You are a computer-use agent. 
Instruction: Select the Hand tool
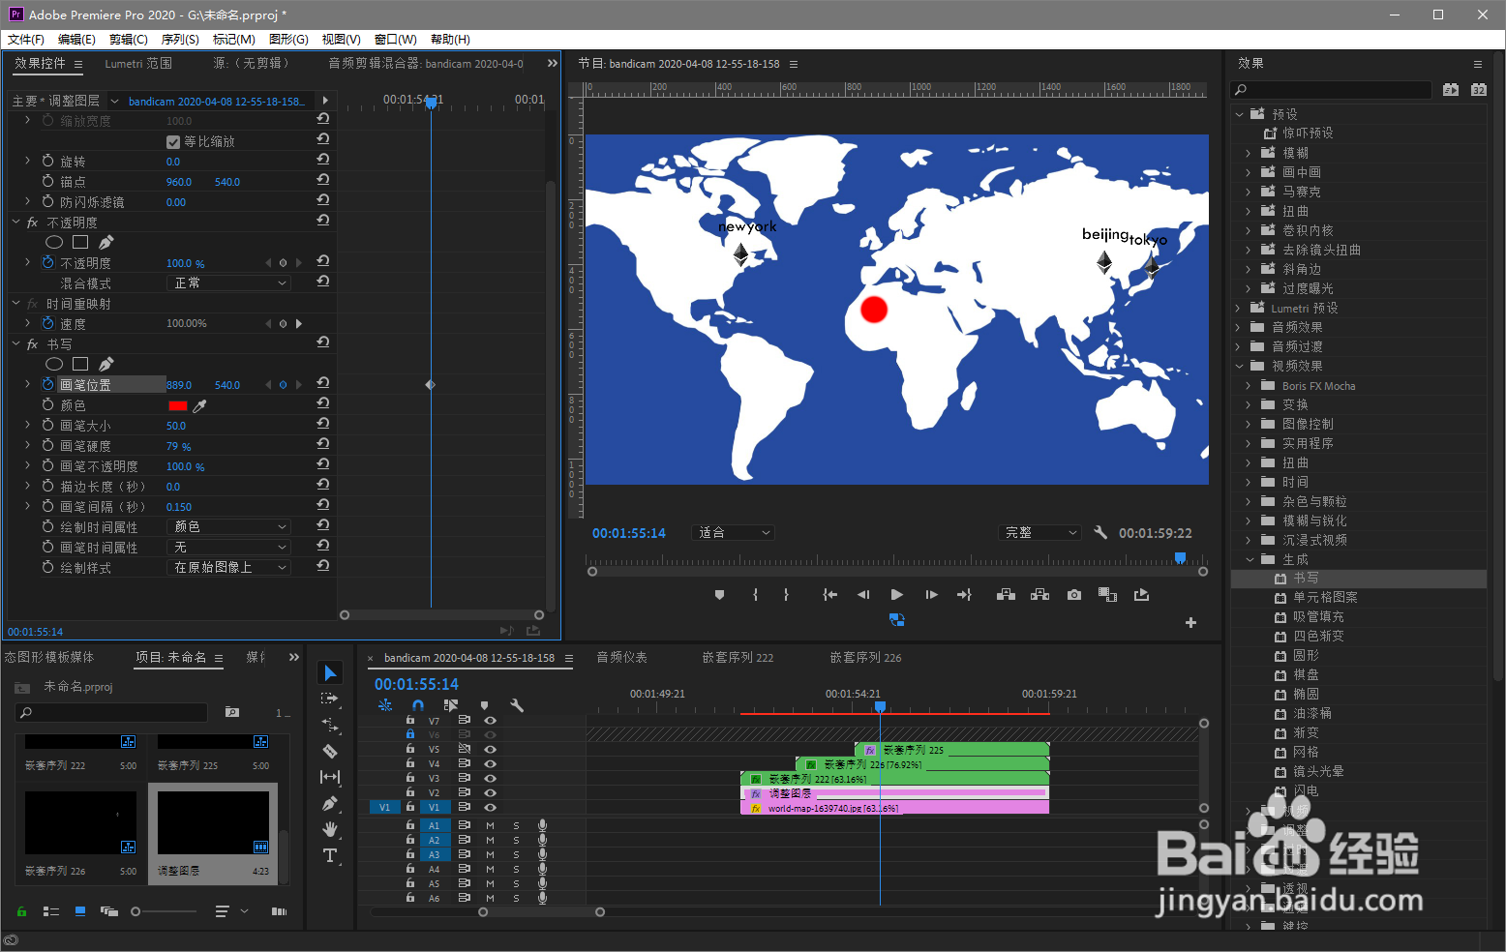pyautogui.click(x=330, y=829)
